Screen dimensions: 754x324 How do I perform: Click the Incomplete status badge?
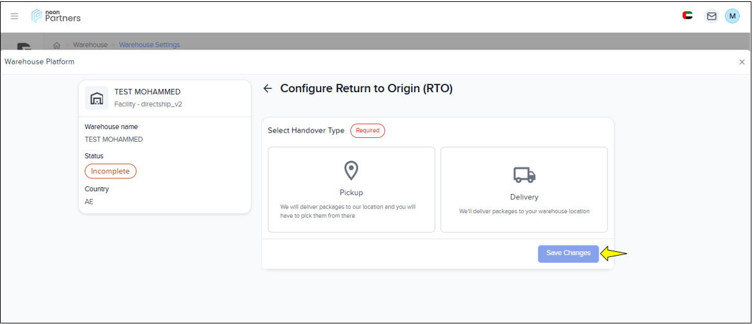(x=110, y=171)
